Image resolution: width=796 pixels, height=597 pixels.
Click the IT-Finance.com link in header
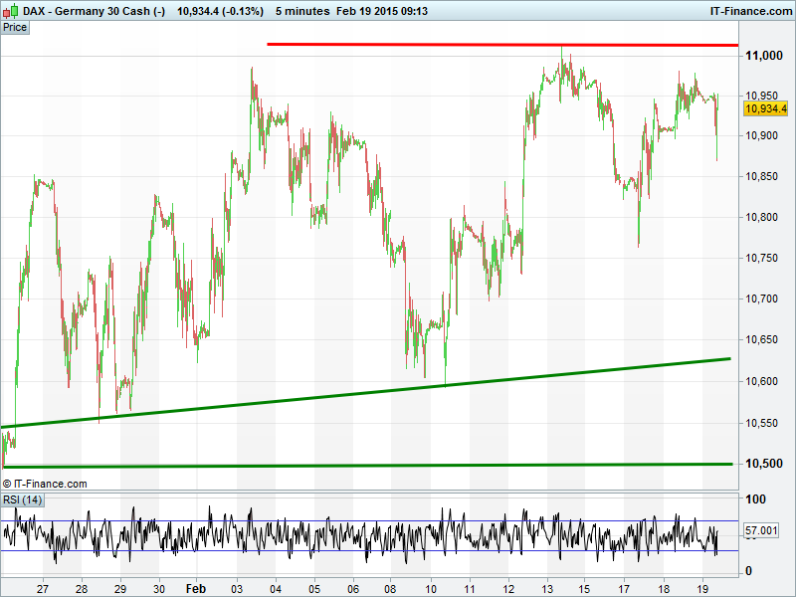pos(751,11)
